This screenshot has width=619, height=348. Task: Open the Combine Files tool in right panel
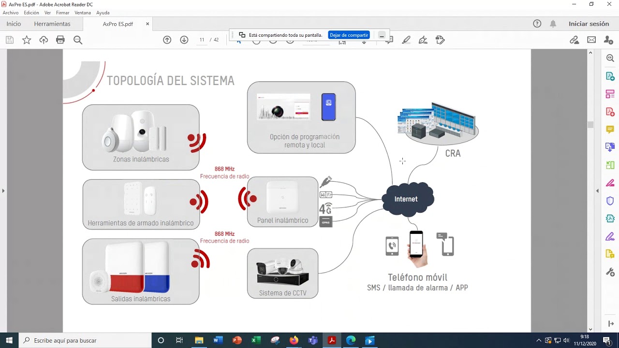610,147
